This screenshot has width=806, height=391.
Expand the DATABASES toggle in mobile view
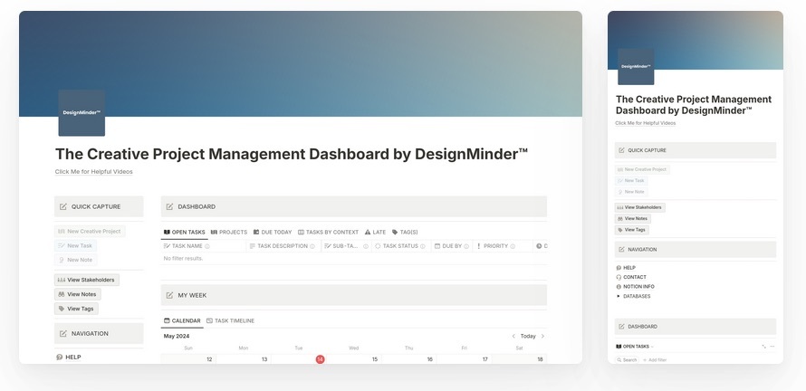click(x=619, y=297)
